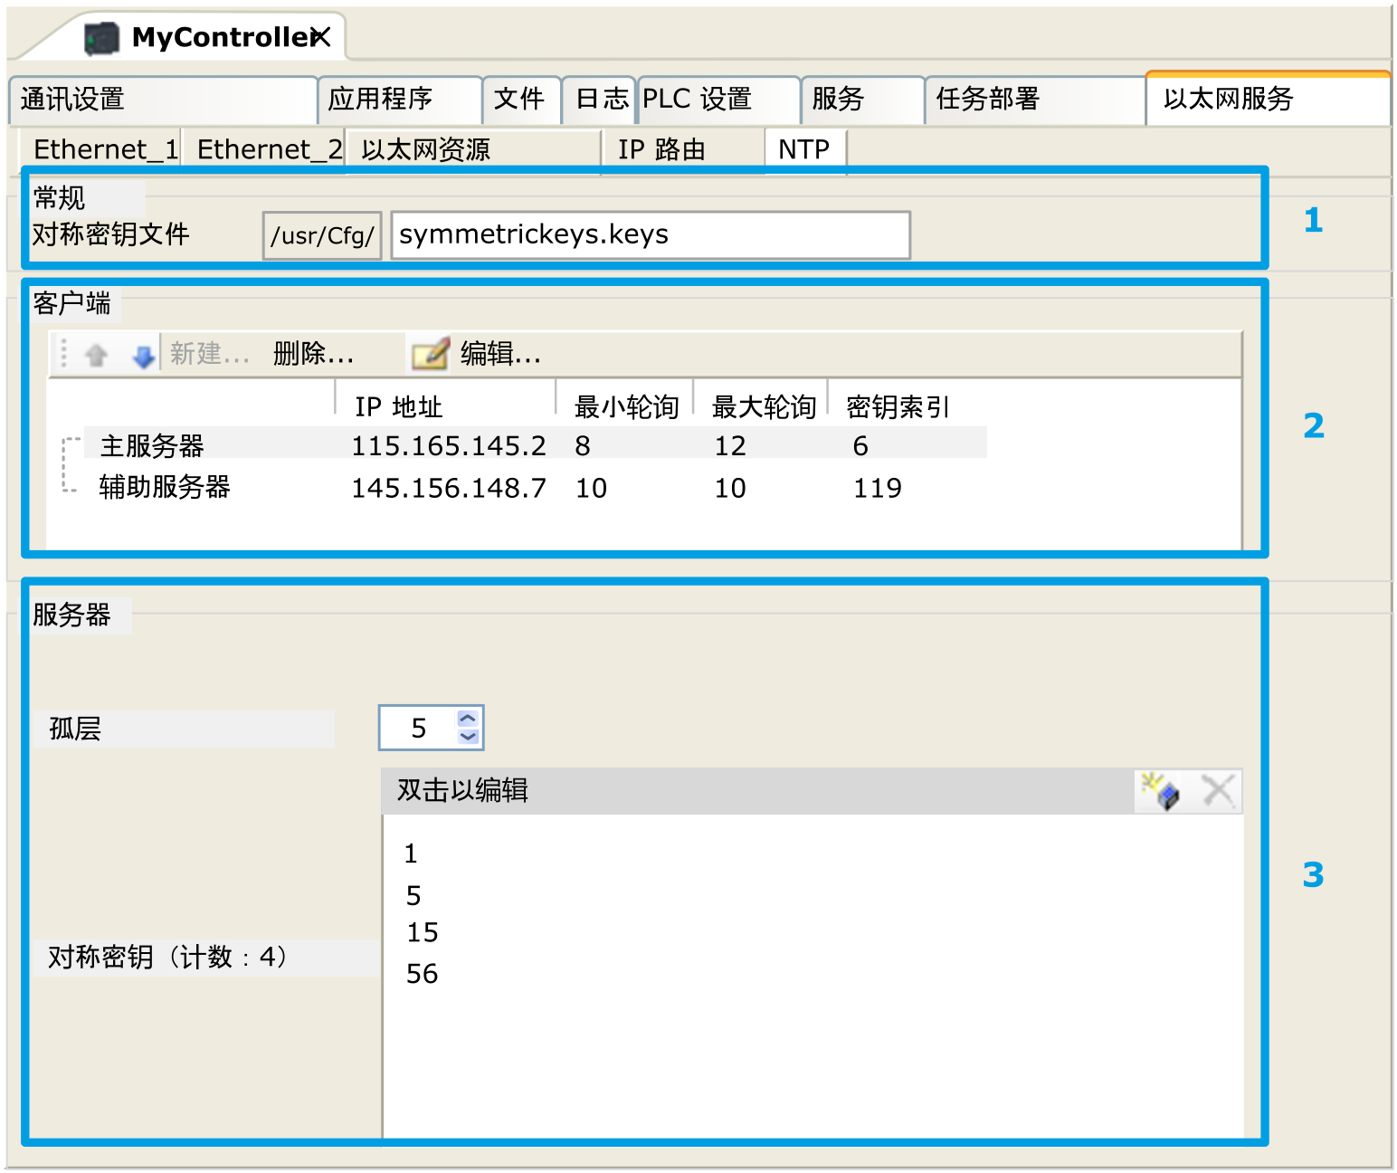Select the 主服务器 row

(x=152, y=445)
